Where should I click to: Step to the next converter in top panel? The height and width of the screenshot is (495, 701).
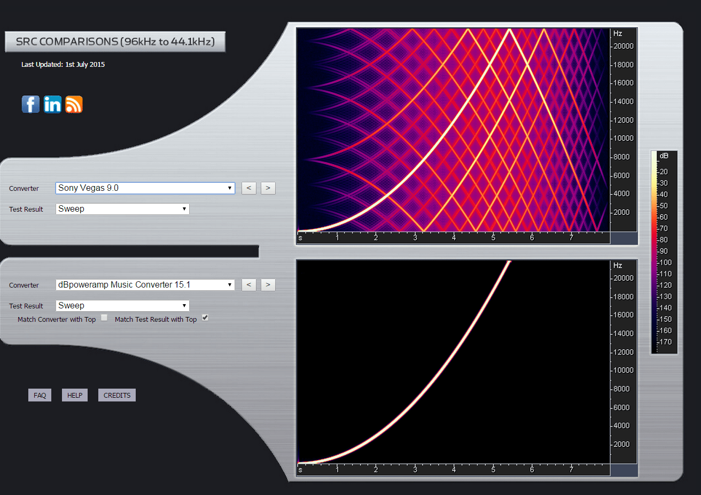268,188
